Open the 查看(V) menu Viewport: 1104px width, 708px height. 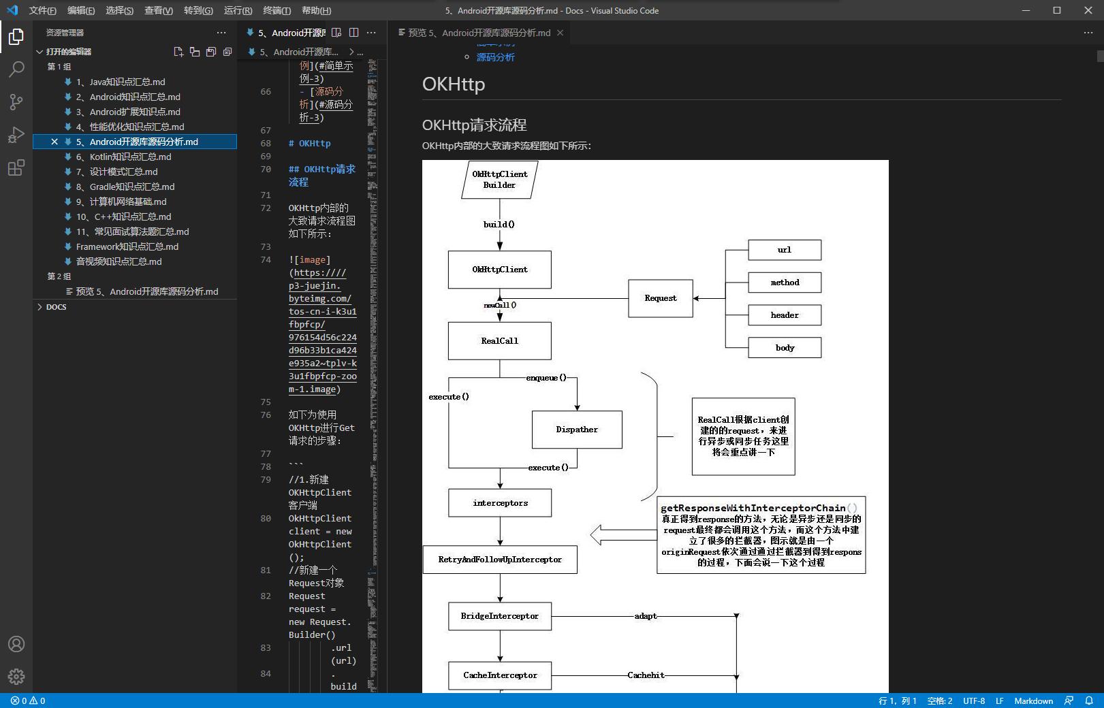(158, 10)
